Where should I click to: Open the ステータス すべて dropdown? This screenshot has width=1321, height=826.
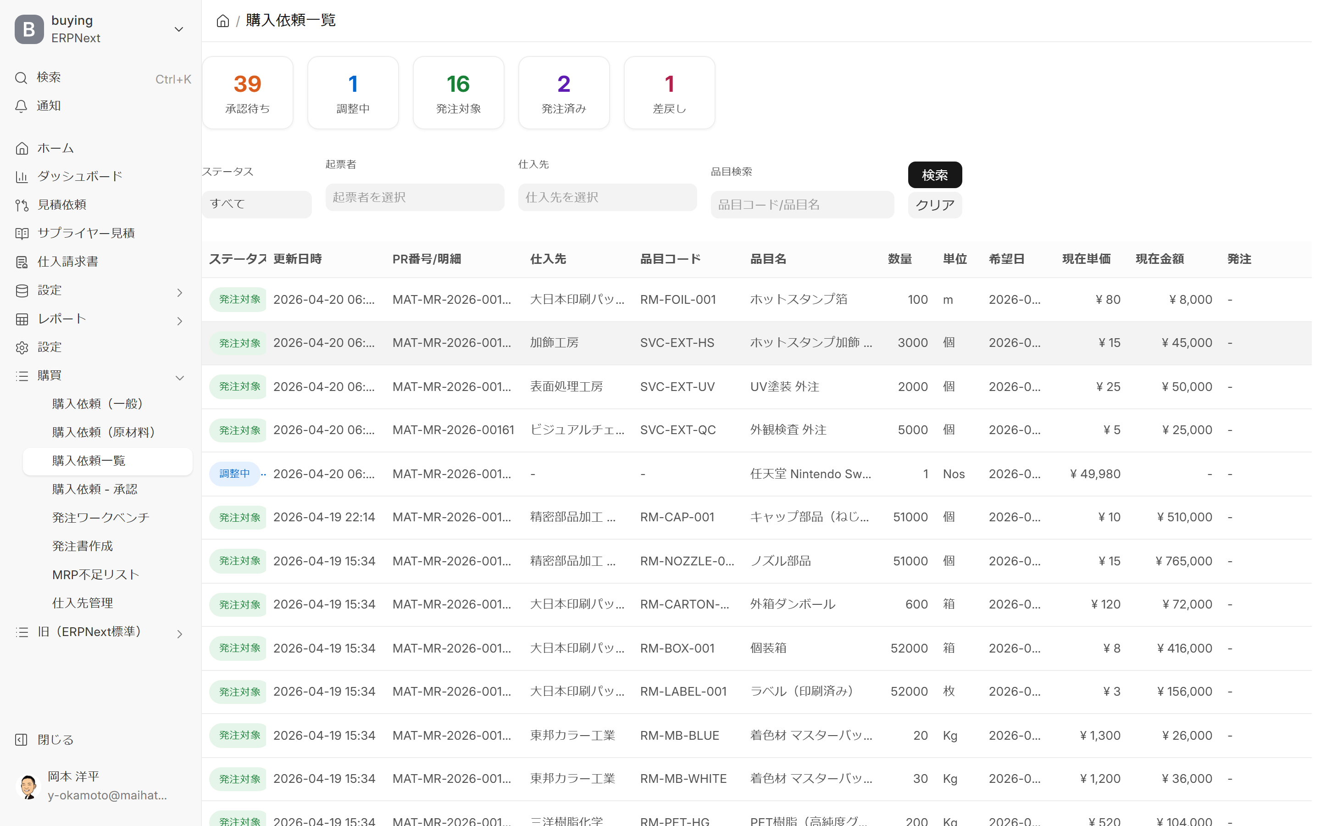(256, 204)
